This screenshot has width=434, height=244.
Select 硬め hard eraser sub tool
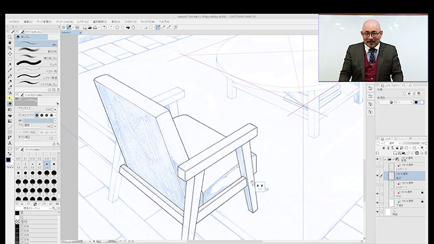coord(37,44)
